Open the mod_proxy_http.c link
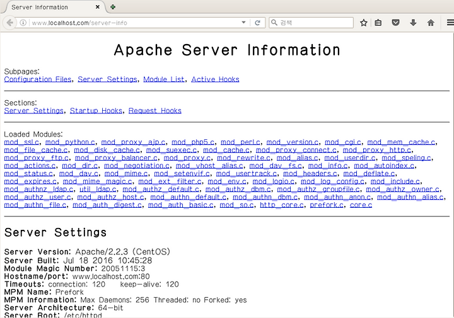Image resolution: width=454 pixels, height=318 pixels. point(377,150)
